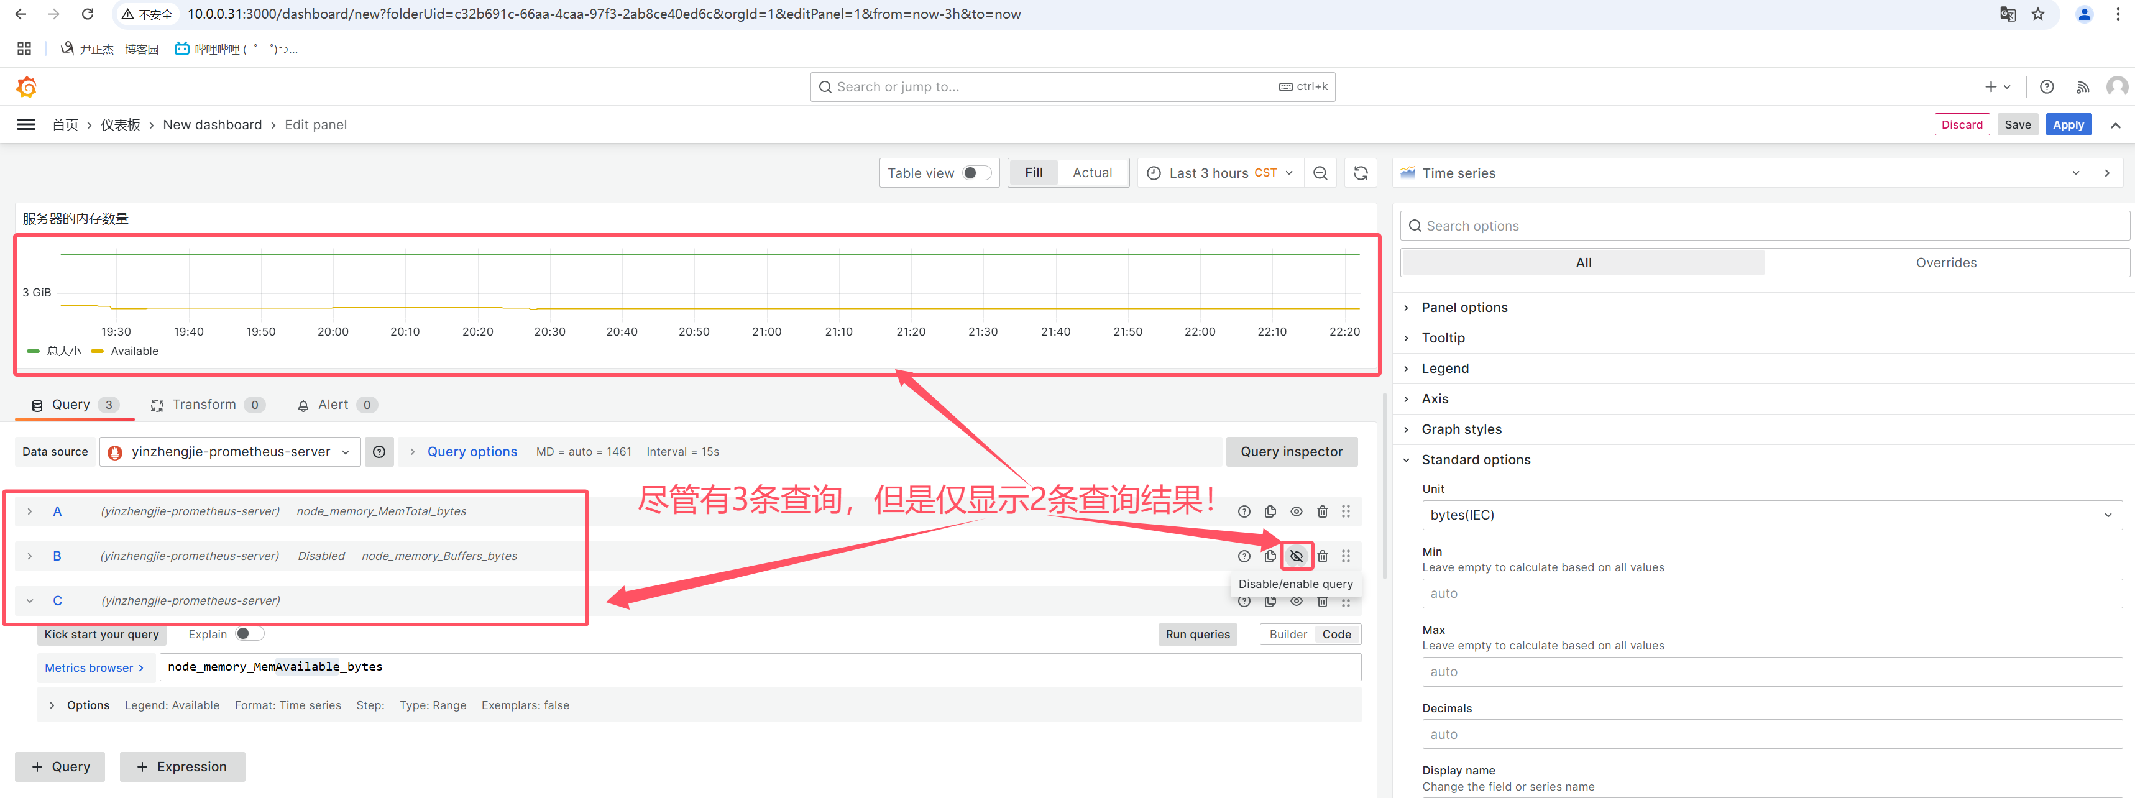Viewport: 2135px width, 798px height.
Task: Switch to the Query tab
Action: point(75,405)
